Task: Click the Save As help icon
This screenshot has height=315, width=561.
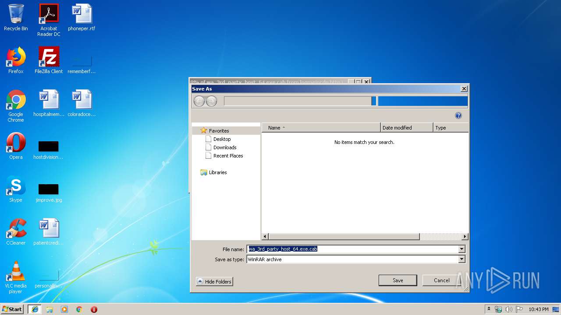Action: point(458,115)
